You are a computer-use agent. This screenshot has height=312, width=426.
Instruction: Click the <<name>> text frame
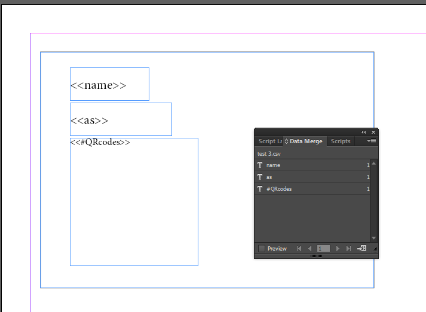coord(109,84)
